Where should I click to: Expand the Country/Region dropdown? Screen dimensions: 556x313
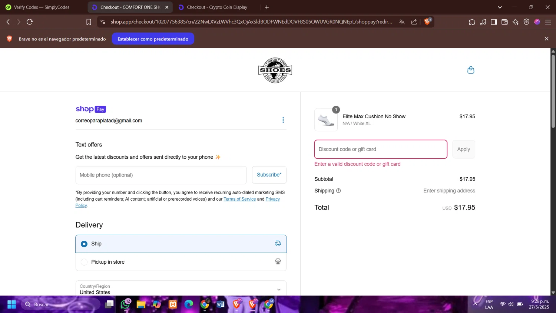[181, 289]
